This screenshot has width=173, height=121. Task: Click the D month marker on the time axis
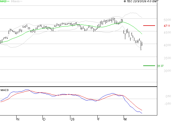click(x=44, y=119)
